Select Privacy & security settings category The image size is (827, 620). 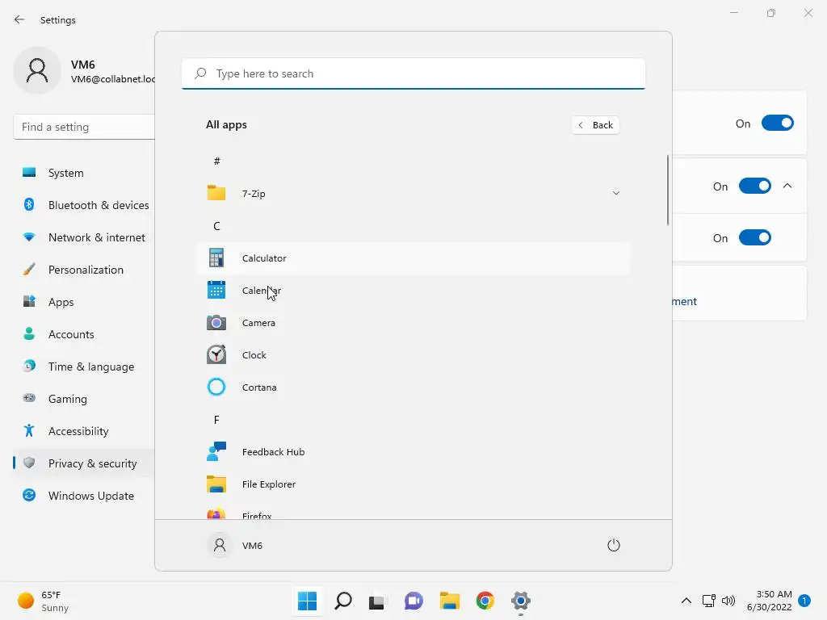(84, 463)
